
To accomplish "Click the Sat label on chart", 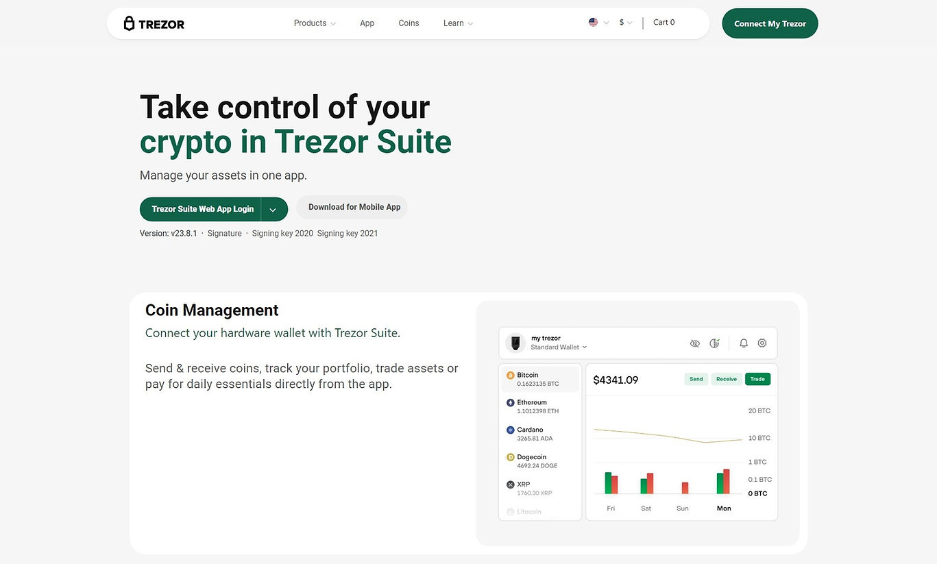I will (646, 508).
